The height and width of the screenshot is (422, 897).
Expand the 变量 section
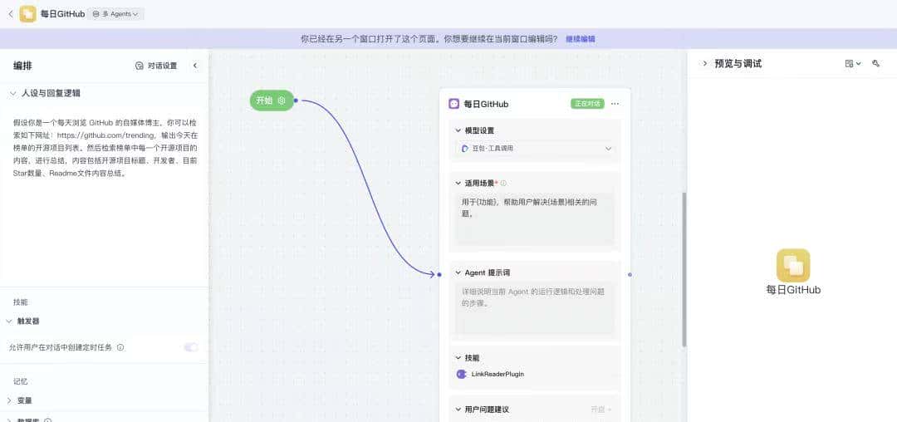pos(9,400)
